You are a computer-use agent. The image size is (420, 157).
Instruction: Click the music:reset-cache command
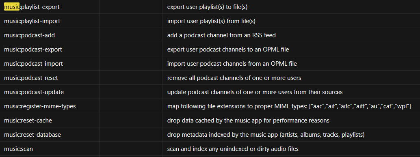pos(28,120)
